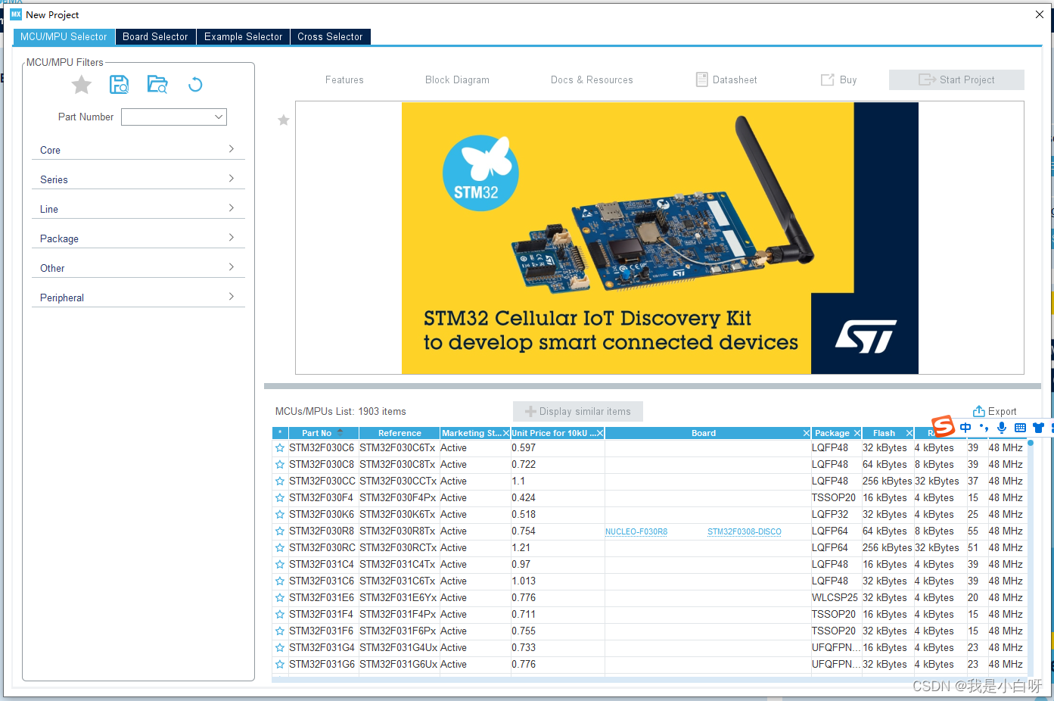Open the Example Selector tab

click(x=243, y=36)
